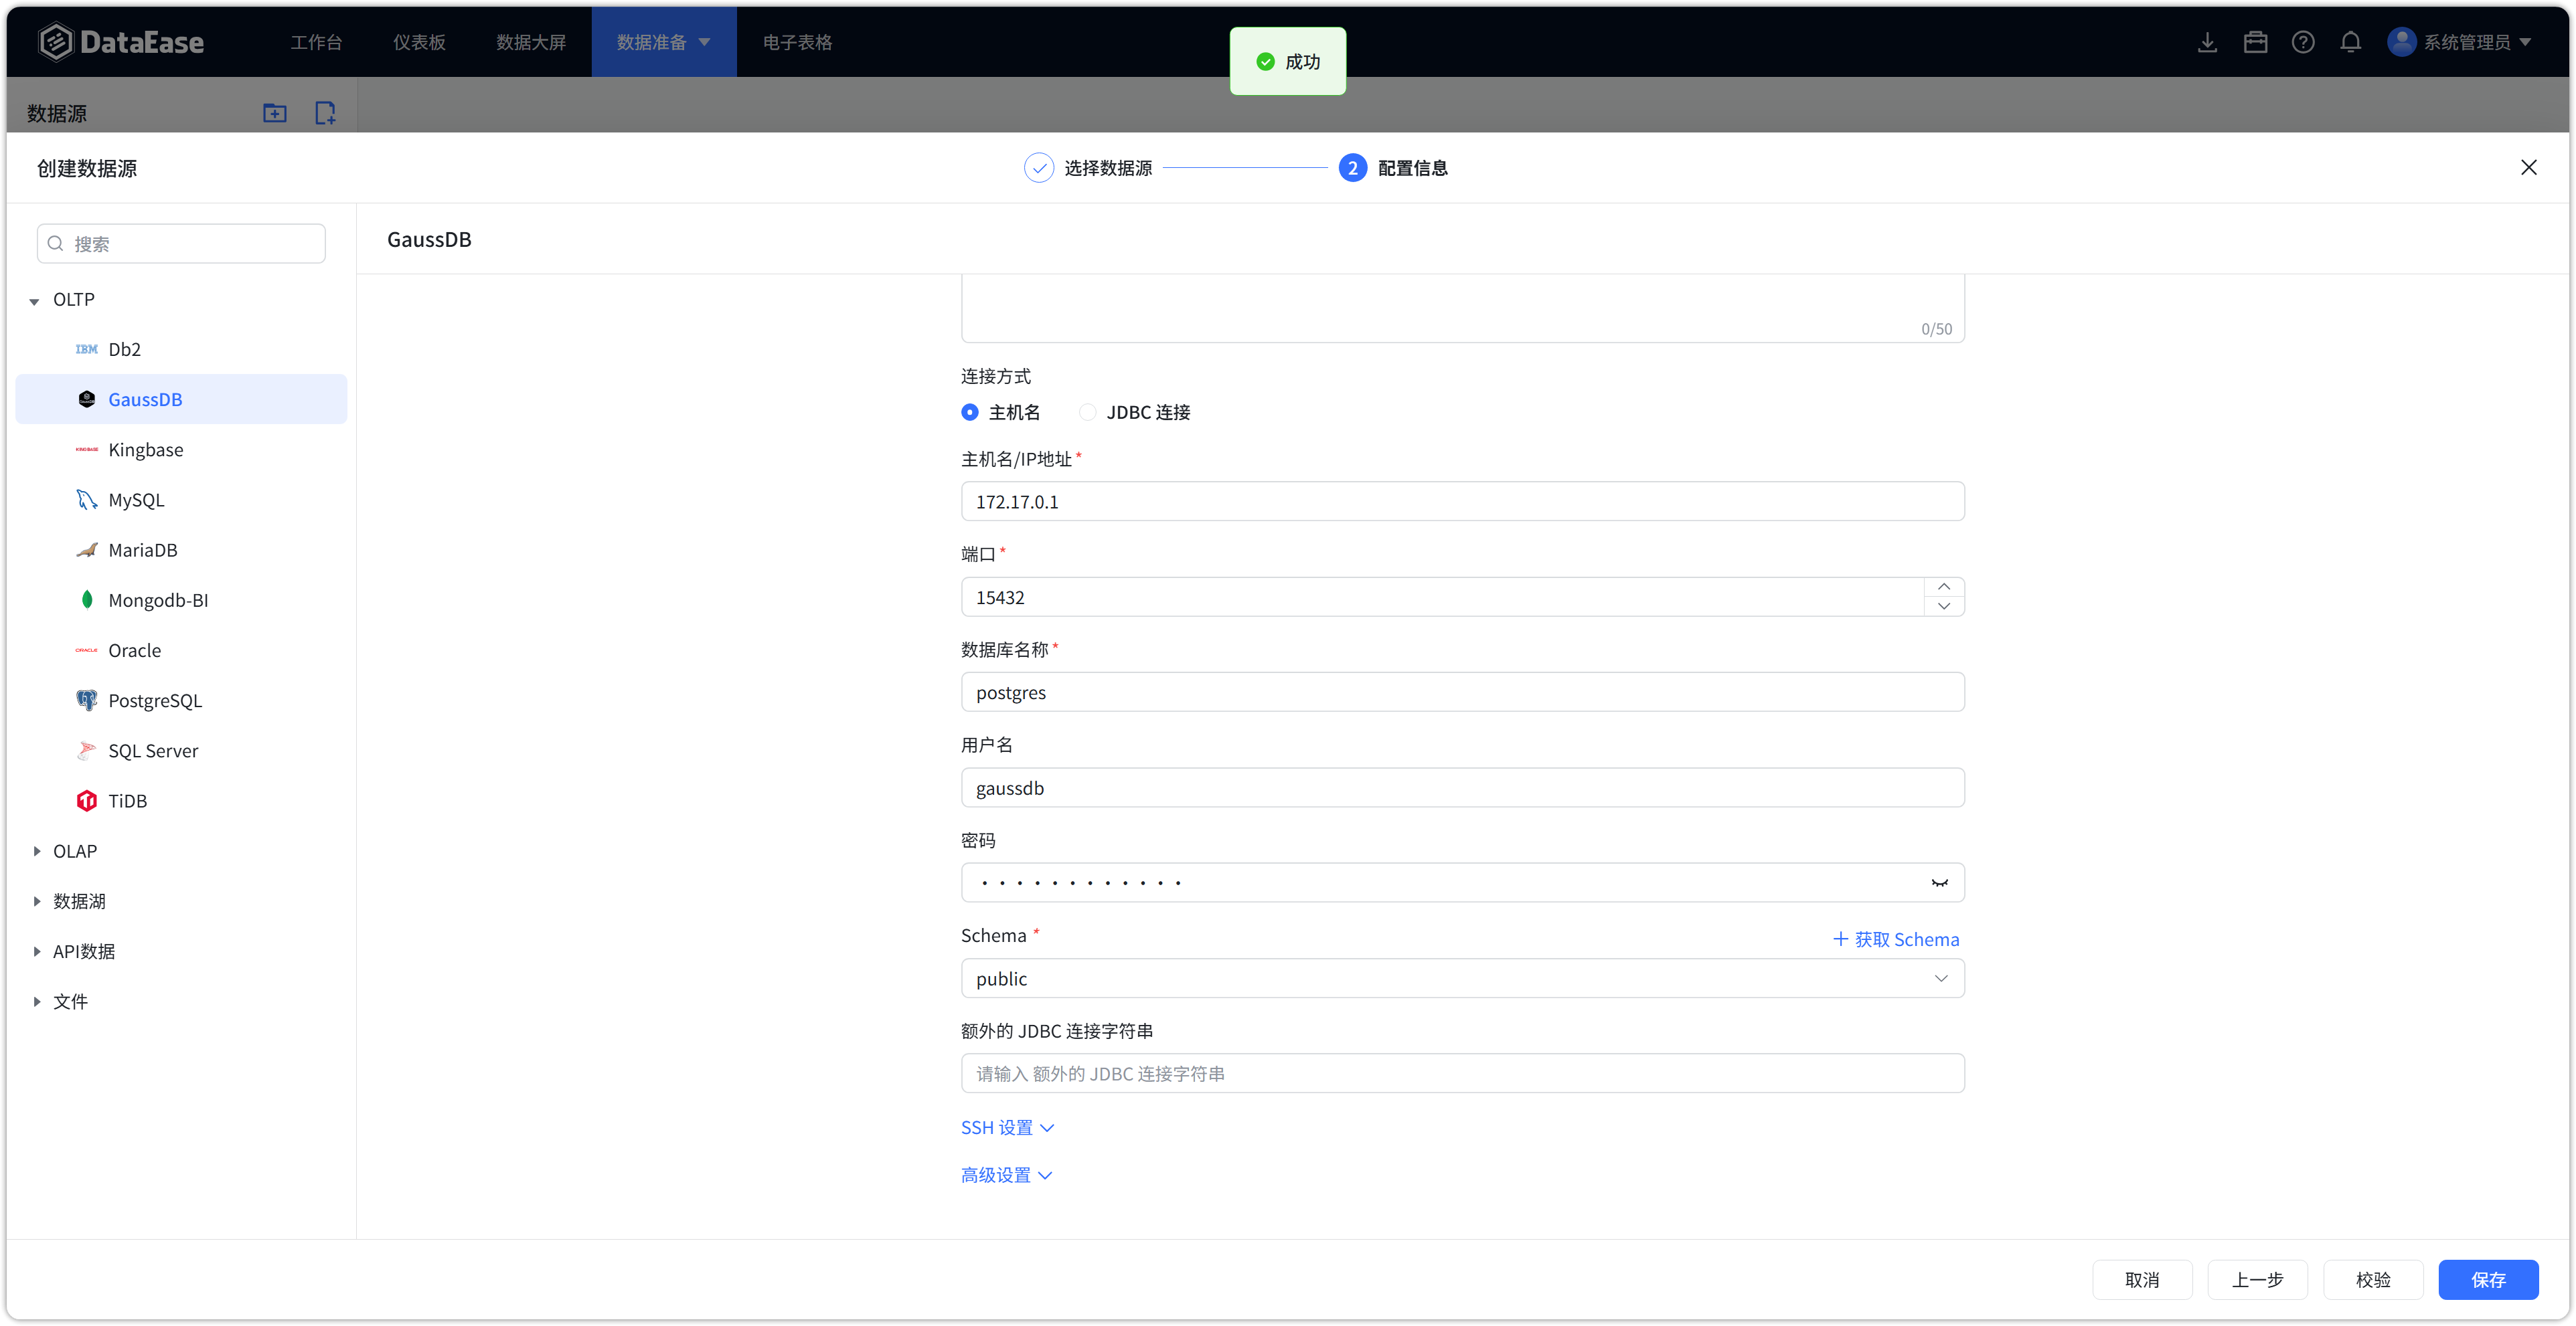The width and height of the screenshot is (2576, 1326).
Task: Expand the OLAP category
Action: 36,852
